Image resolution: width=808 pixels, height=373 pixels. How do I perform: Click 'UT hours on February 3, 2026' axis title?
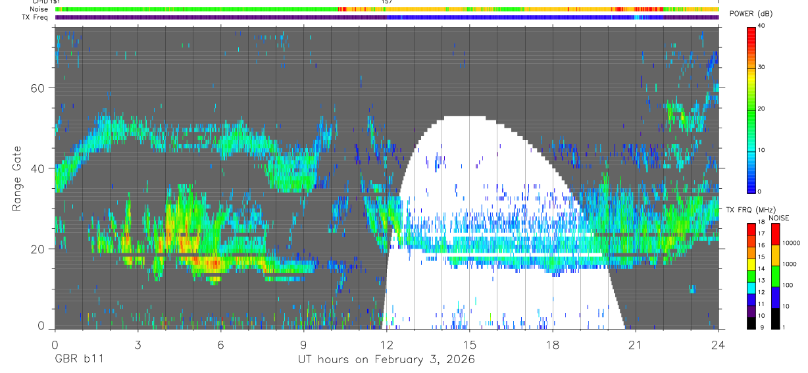coord(386,359)
